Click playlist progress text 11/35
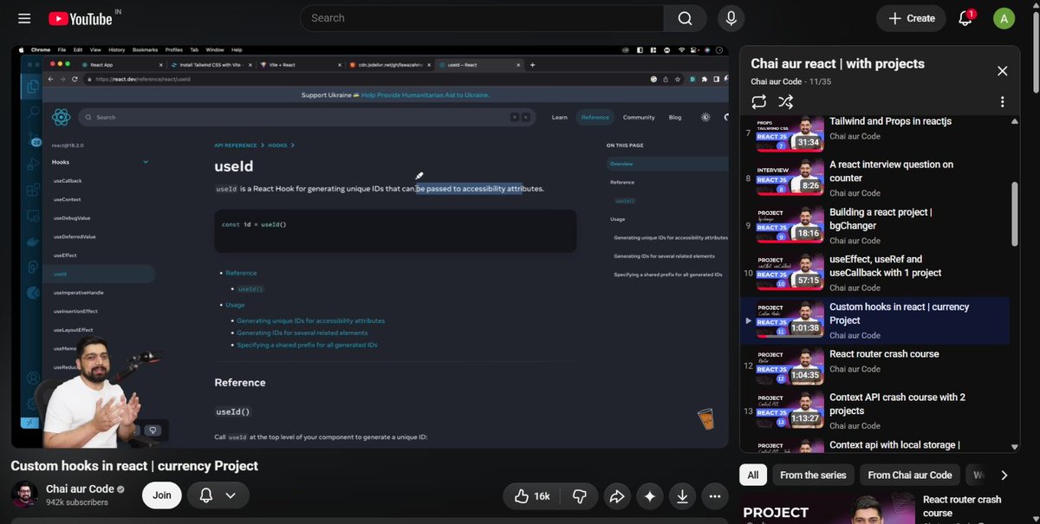This screenshot has width=1040, height=524. 818,81
